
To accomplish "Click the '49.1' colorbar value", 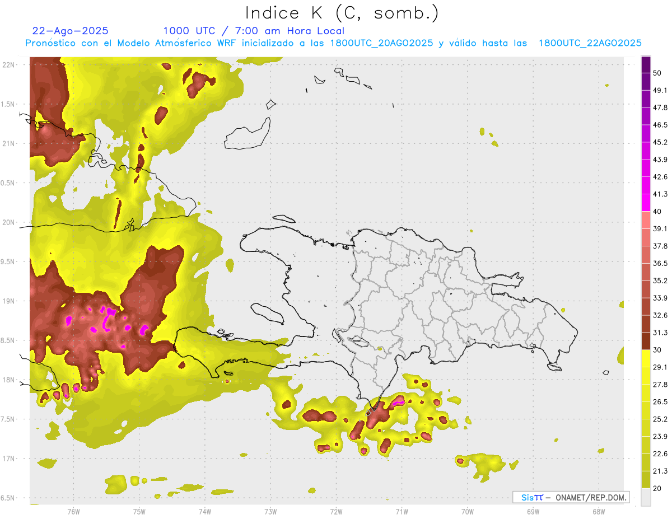I will 660,90.
